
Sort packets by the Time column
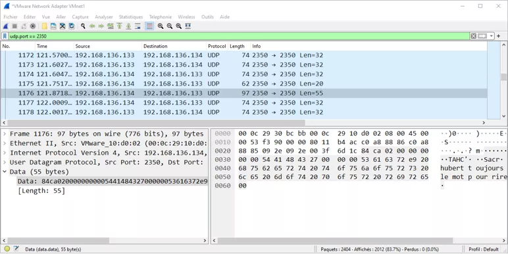point(55,46)
